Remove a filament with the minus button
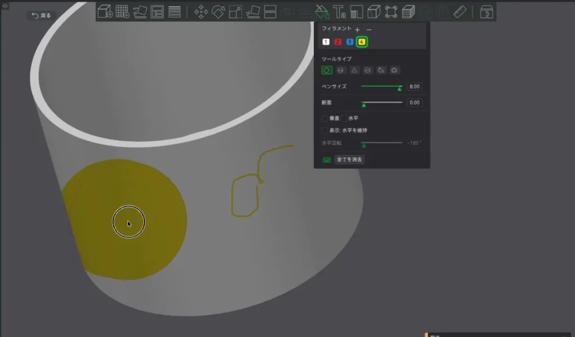The height and width of the screenshot is (337, 575). [x=369, y=29]
